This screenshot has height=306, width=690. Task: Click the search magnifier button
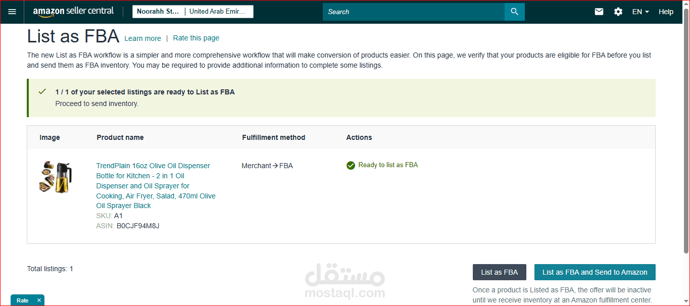click(515, 12)
